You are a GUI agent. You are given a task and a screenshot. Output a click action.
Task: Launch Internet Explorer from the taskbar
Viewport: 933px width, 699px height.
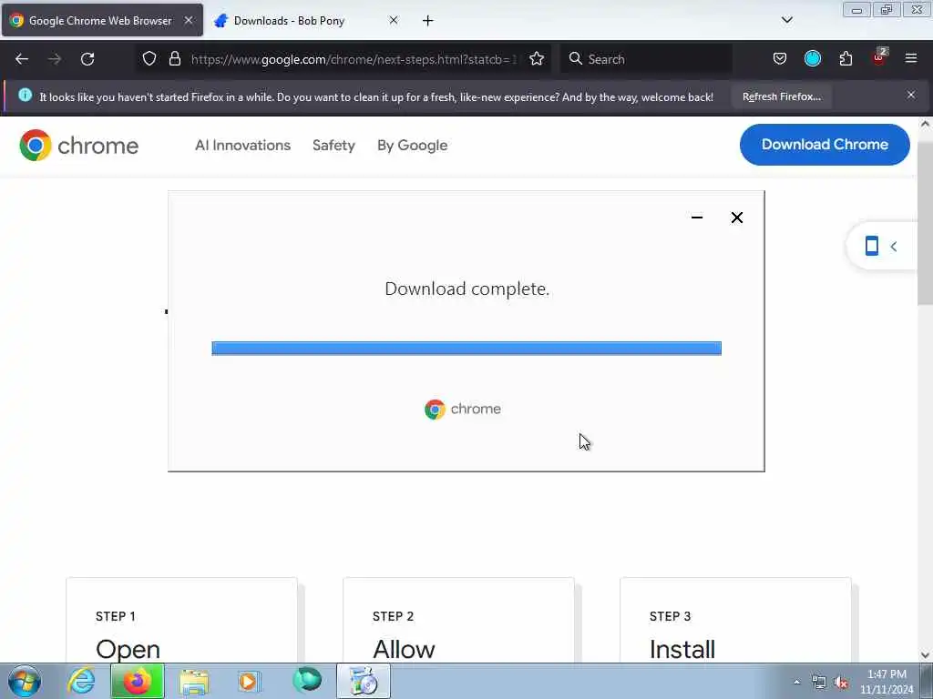click(81, 681)
